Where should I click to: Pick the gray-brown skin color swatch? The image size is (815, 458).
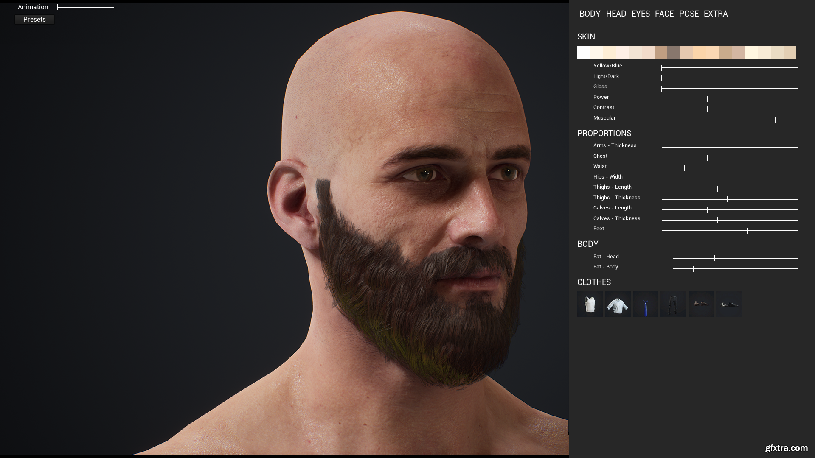[x=674, y=52]
